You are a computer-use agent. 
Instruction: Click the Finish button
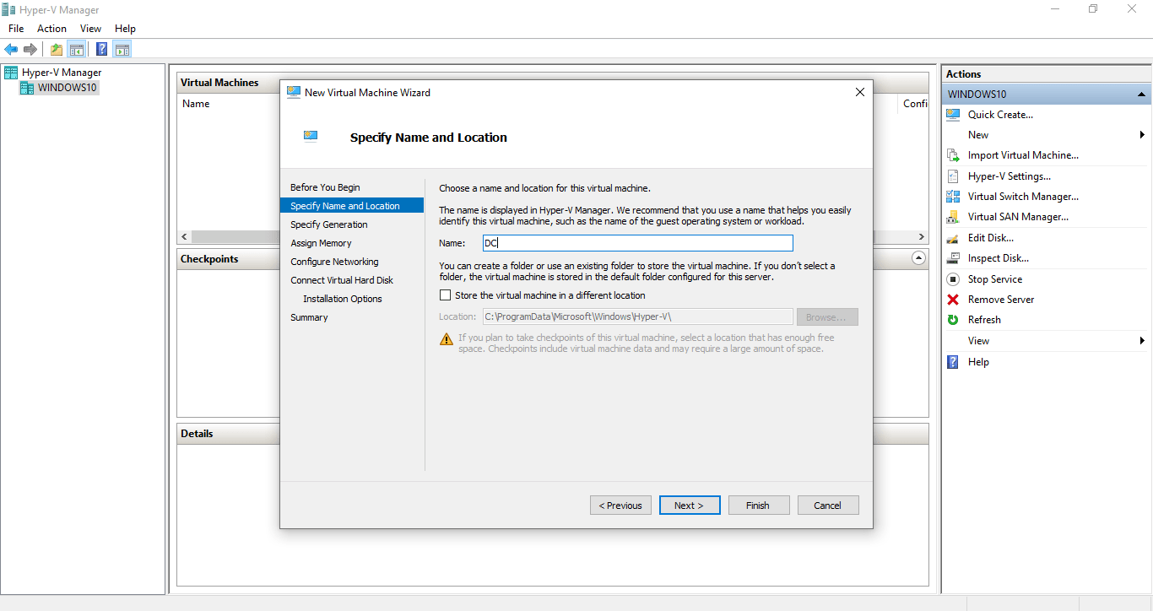click(x=759, y=506)
